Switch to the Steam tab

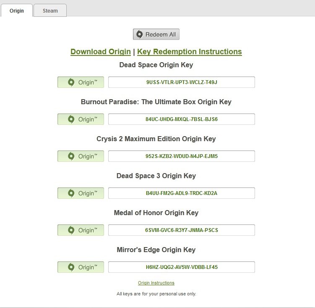(x=50, y=11)
